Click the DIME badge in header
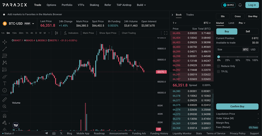Viewport: 262px width, 136px height. pos(228,5)
